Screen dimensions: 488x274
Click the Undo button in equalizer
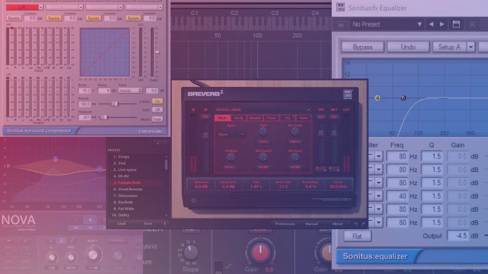(x=408, y=47)
